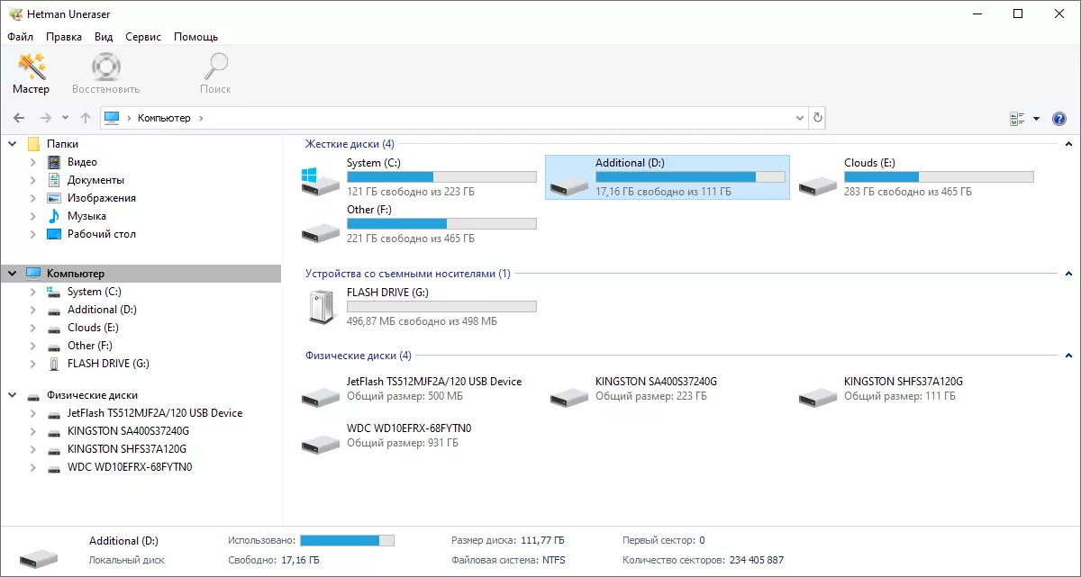
Task: Open the view mode dropdown arrow
Action: click(x=1036, y=119)
